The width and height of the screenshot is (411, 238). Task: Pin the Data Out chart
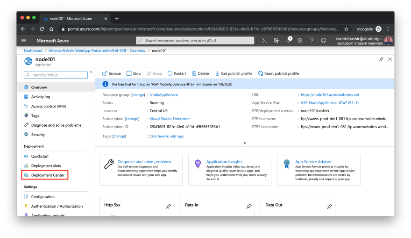[x=329, y=207]
